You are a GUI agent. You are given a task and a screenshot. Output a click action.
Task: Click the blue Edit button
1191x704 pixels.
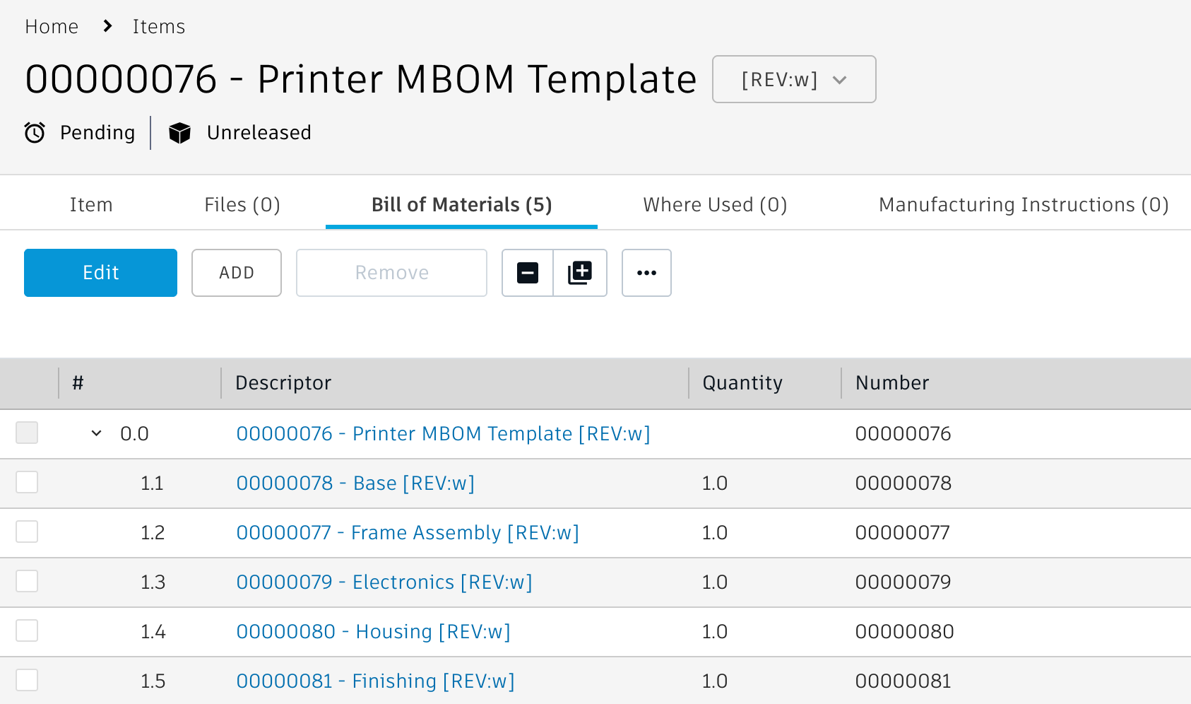click(100, 273)
